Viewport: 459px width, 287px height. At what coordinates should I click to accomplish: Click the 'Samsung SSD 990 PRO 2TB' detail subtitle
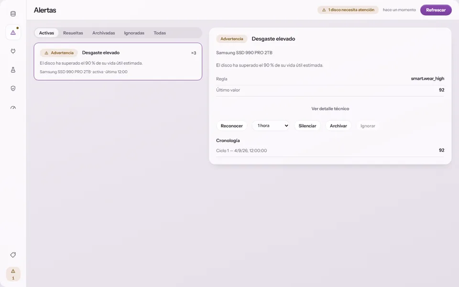pyautogui.click(x=244, y=53)
